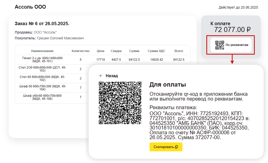Click the price cell 17710
Image resolution: width=268 pixels, height=163 pixels.
coord(100,60)
